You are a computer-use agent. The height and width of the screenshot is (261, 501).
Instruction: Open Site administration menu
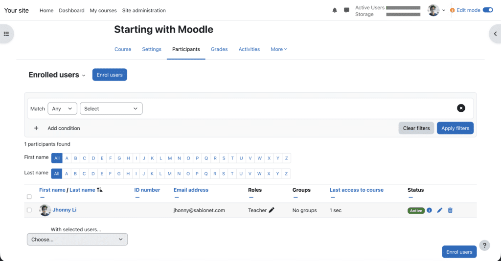pos(144,10)
